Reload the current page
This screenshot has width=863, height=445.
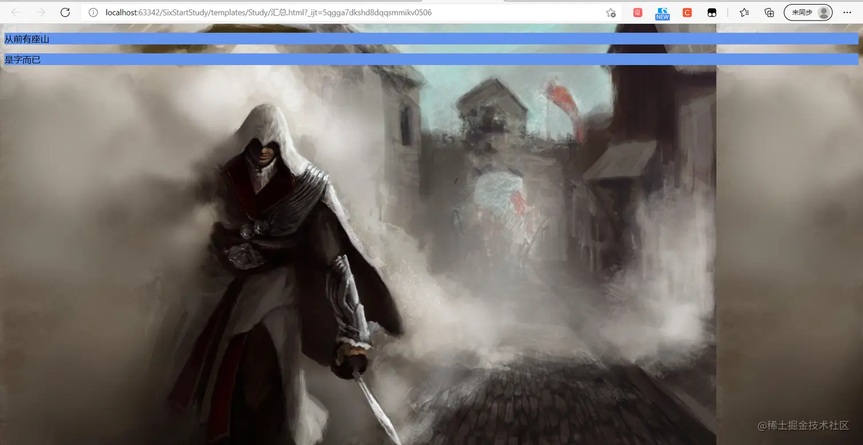pos(65,13)
